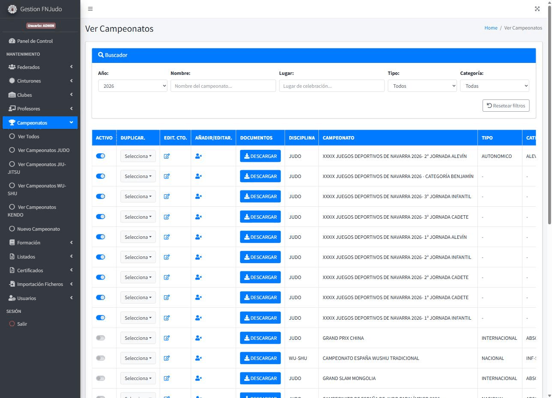Image resolution: width=552 pixels, height=398 pixels.
Task: Open the Categoría dropdown showing Todas
Action: [x=495, y=86]
